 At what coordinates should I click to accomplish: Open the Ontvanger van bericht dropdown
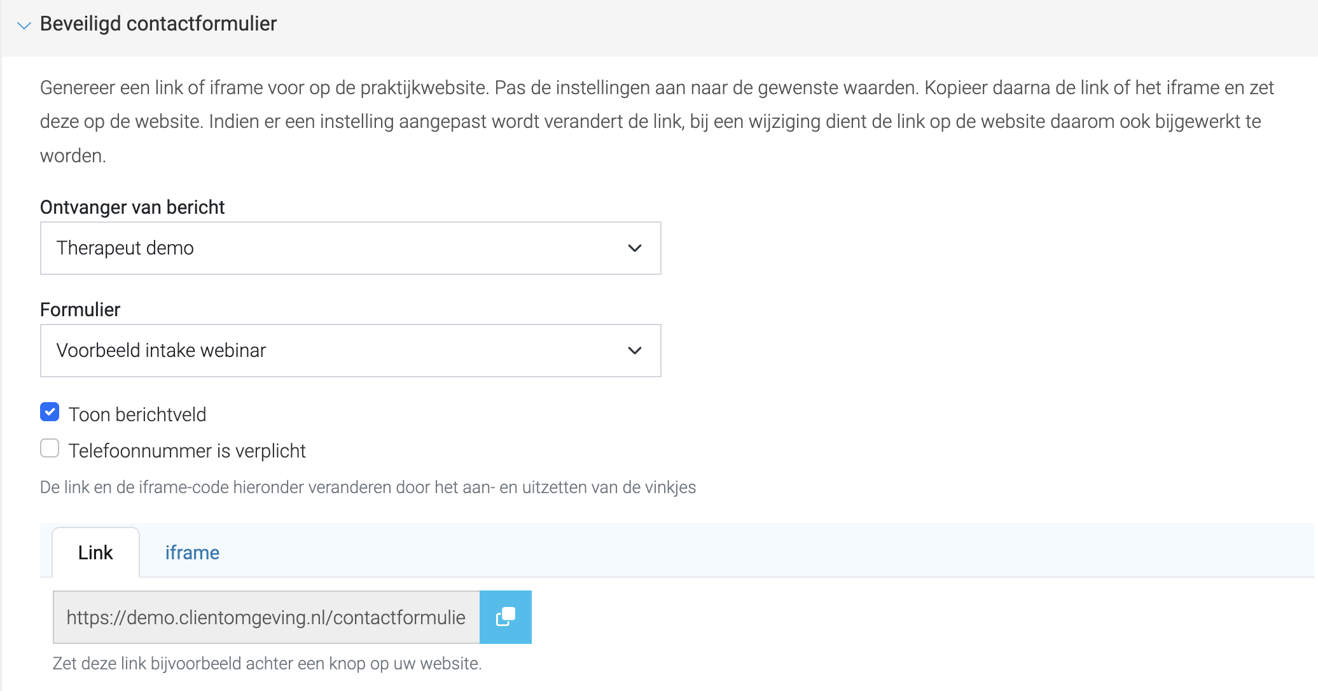tap(350, 248)
